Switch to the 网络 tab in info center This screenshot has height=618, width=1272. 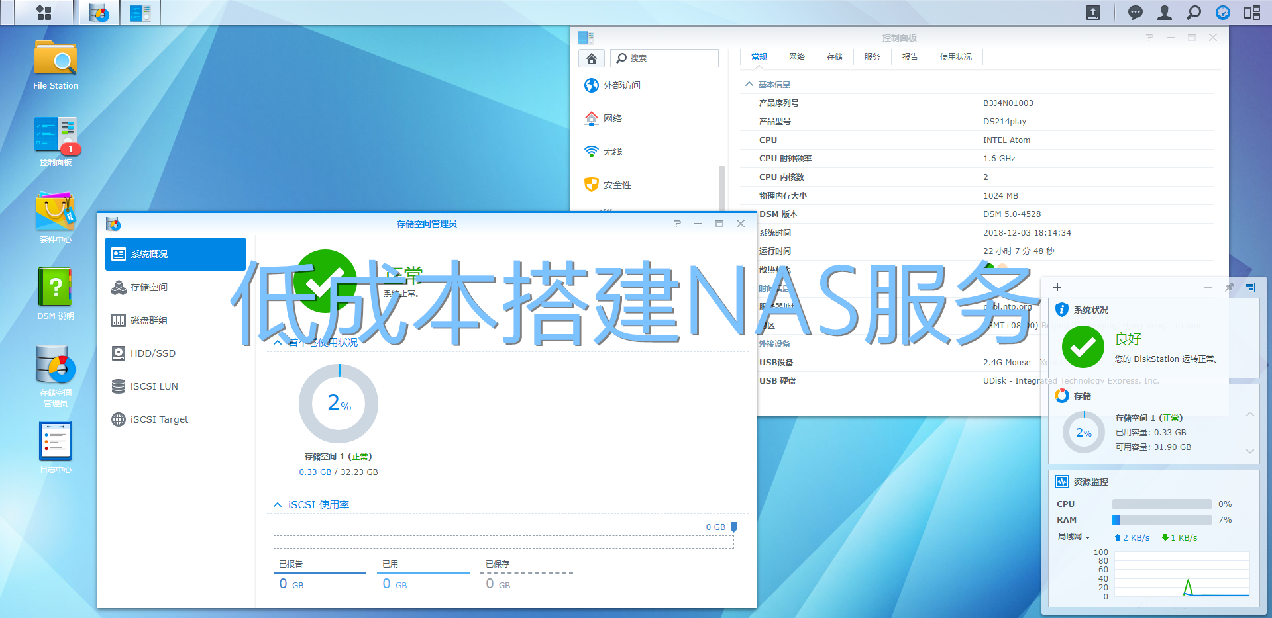[797, 57]
